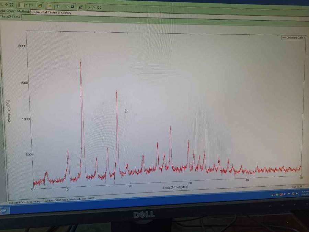Switch to the Theta/2-Theta tab
309x232 pixels.
tap(10, 17)
